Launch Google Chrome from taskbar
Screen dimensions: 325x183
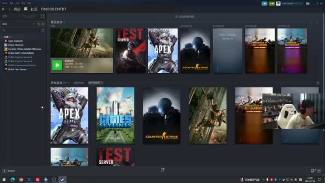21,179
